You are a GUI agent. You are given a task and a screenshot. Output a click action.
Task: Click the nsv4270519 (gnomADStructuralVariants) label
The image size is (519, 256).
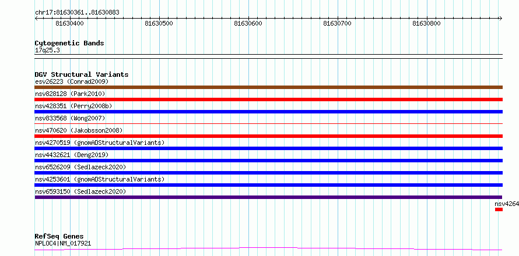pyautogui.click(x=100, y=143)
